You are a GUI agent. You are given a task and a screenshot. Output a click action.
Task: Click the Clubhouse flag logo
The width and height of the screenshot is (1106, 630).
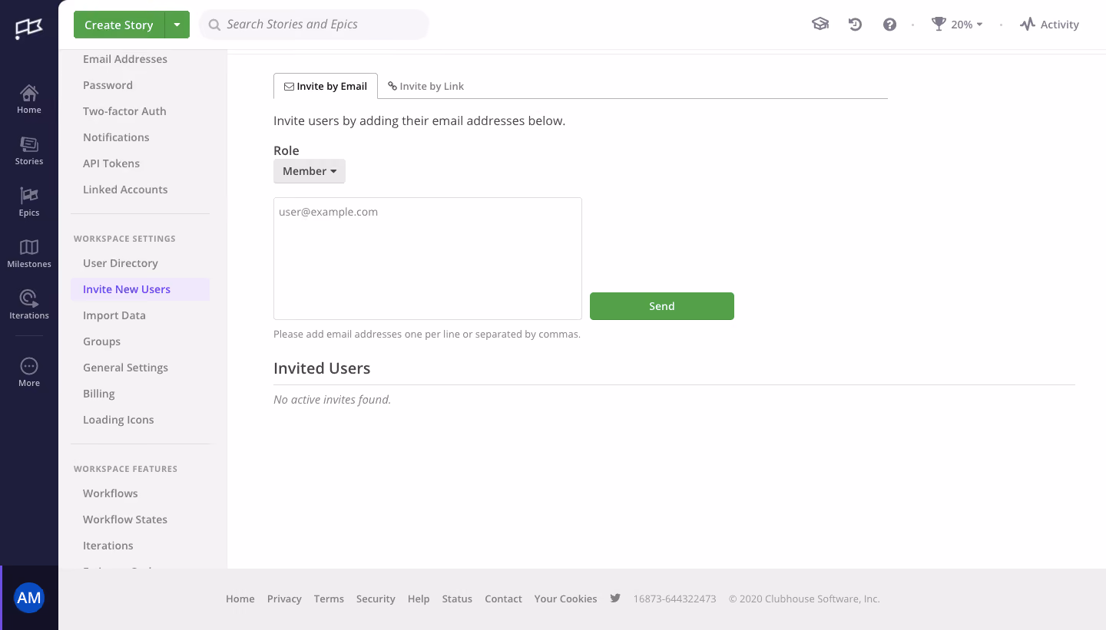tap(29, 29)
